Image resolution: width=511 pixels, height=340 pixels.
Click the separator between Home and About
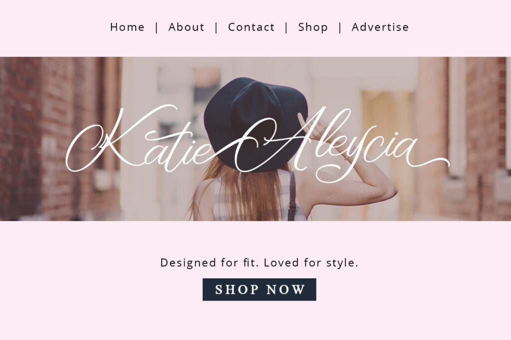157,27
